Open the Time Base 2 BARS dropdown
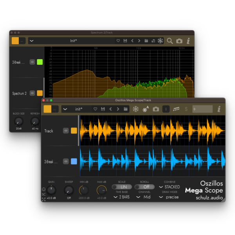This screenshot has width=235, height=235. (121, 197)
